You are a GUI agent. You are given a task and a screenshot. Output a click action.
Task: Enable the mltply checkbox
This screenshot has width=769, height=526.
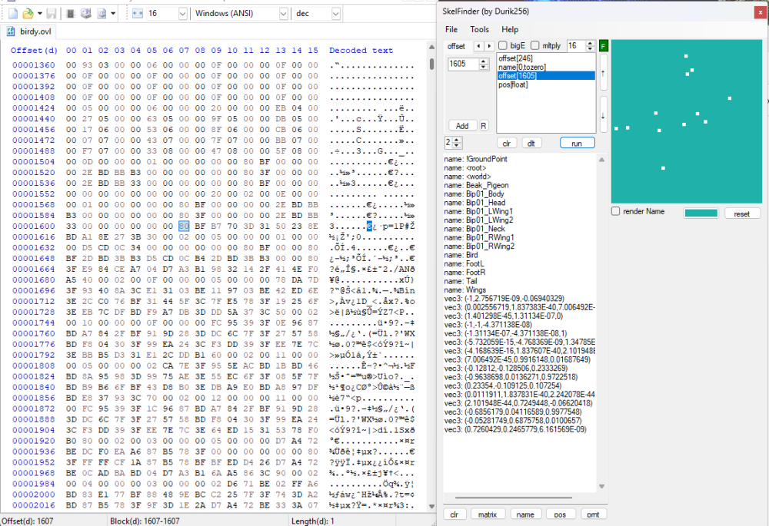(x=535, y=45)
